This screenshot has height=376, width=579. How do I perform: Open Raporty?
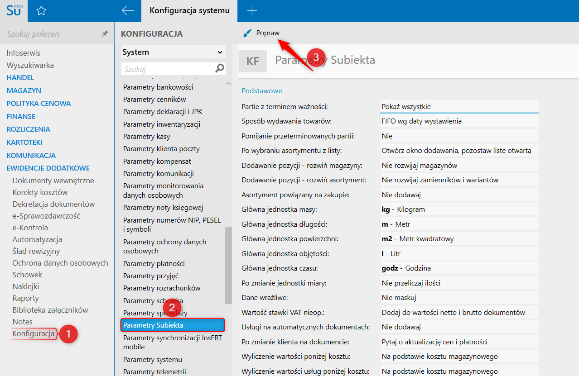pyautogui.click(x=26, y=298)
